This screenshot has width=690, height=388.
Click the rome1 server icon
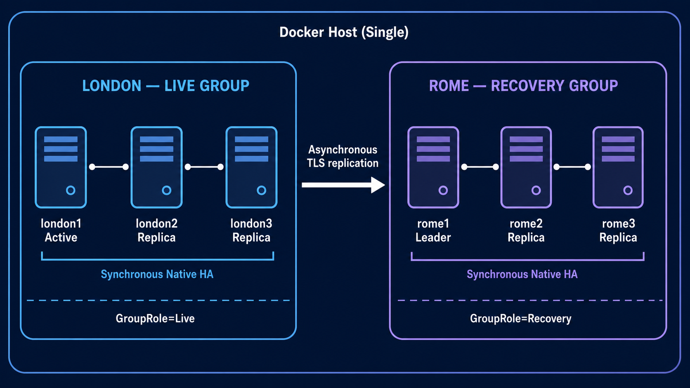(x=433, y=167)
